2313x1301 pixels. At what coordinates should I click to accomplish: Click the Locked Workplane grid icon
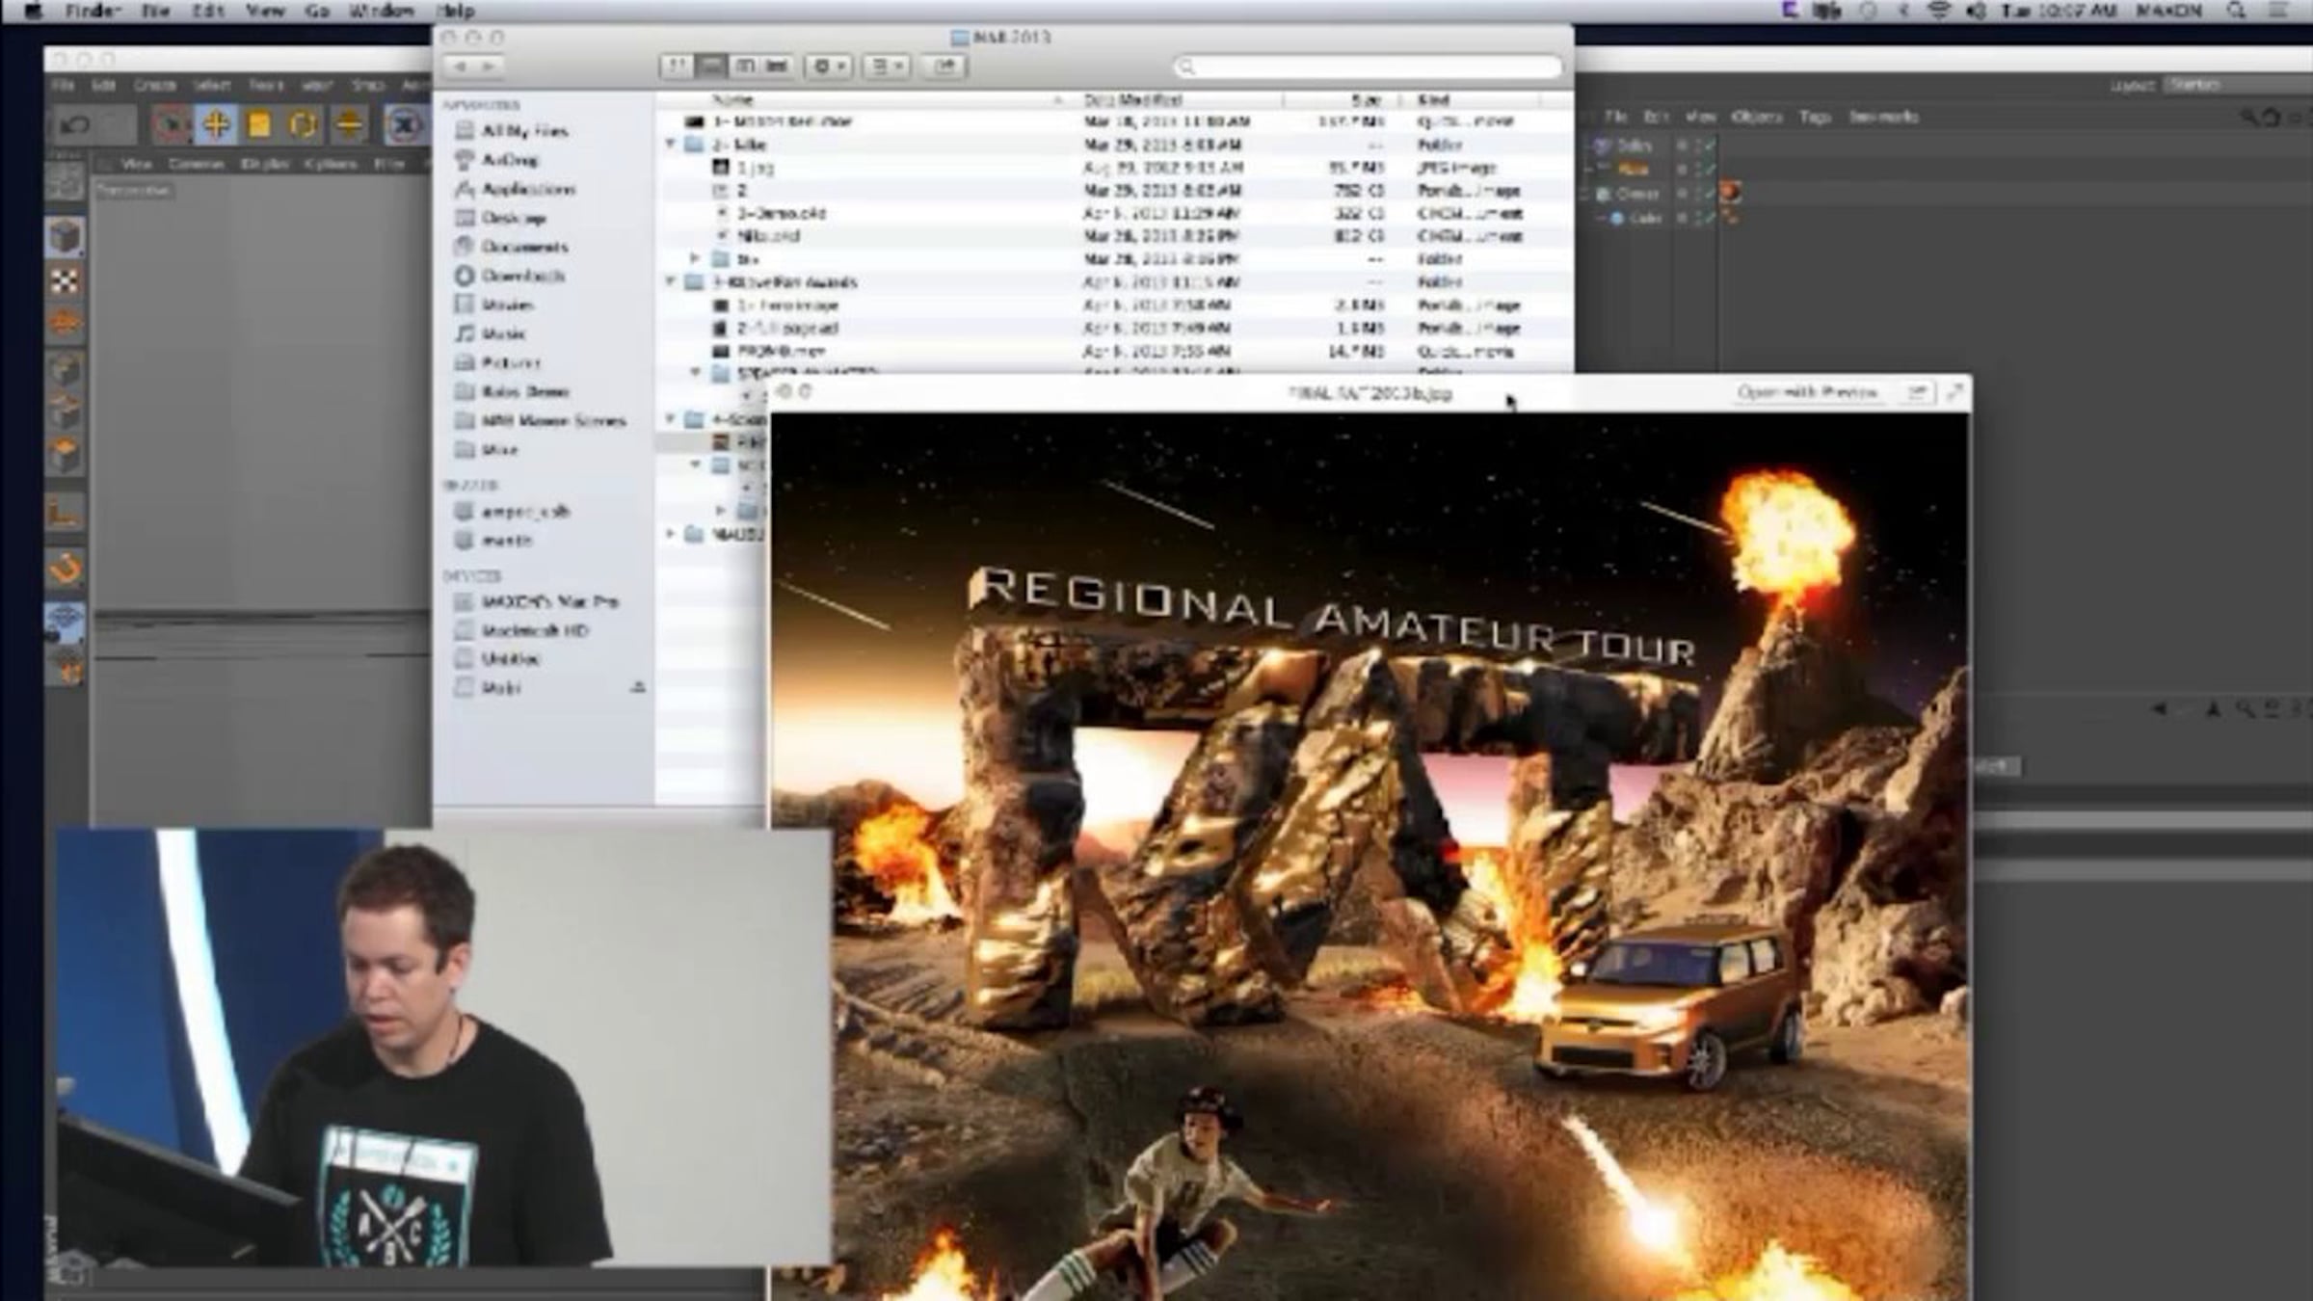point(66,621)
